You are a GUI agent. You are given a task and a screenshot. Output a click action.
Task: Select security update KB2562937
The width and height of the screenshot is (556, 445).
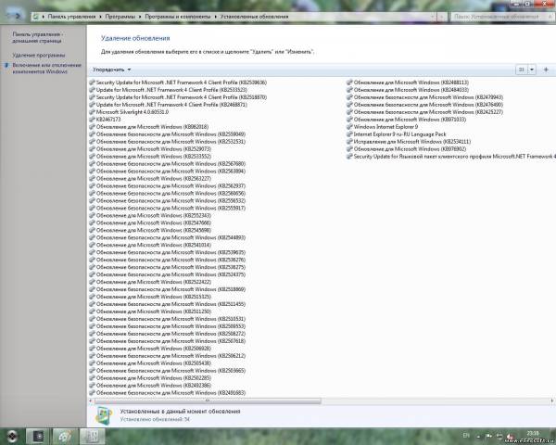(x=168, y=186)
